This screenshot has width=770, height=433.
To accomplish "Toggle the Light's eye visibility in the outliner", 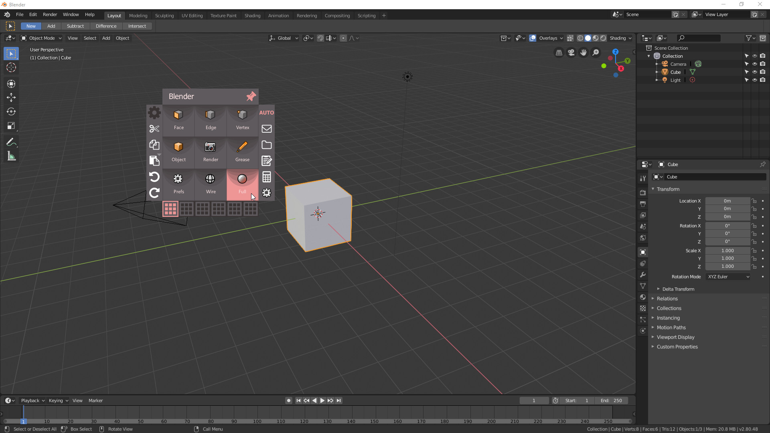I will (x=755, y=80).
